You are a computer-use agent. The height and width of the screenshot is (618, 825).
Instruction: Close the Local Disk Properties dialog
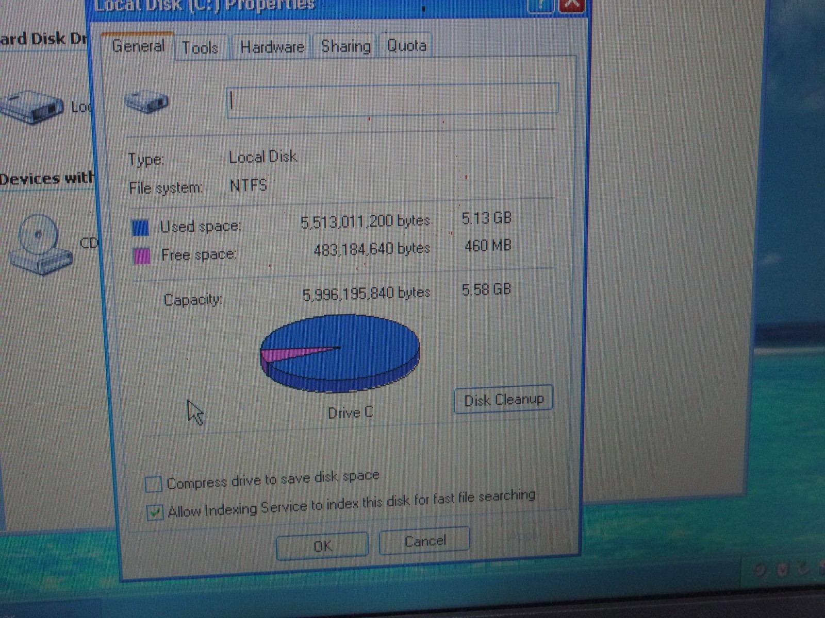point(572,5)
